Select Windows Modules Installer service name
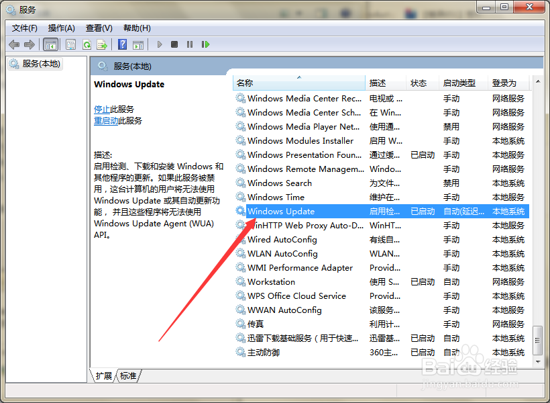This screenshot has width=550, height=403. (x=300, y=140)
